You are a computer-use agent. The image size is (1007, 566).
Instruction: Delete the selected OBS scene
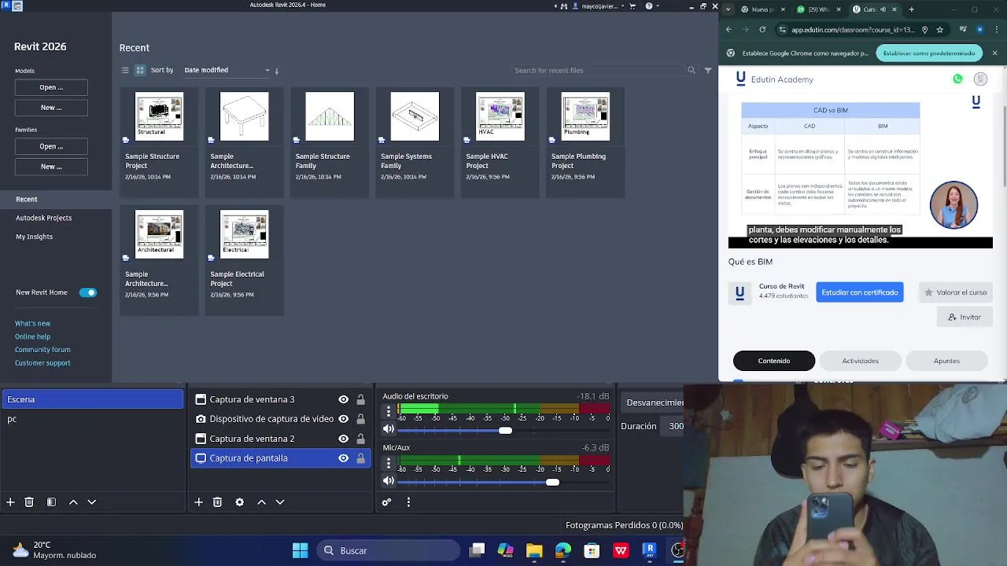[x=29, y=502]
